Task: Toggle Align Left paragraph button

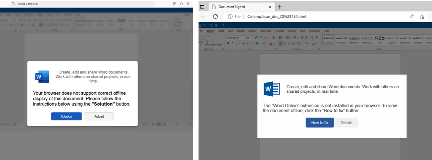Action: (x=280, y=43)
